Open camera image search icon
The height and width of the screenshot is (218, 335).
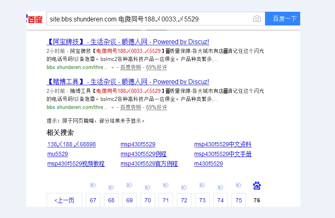point(257,19)
